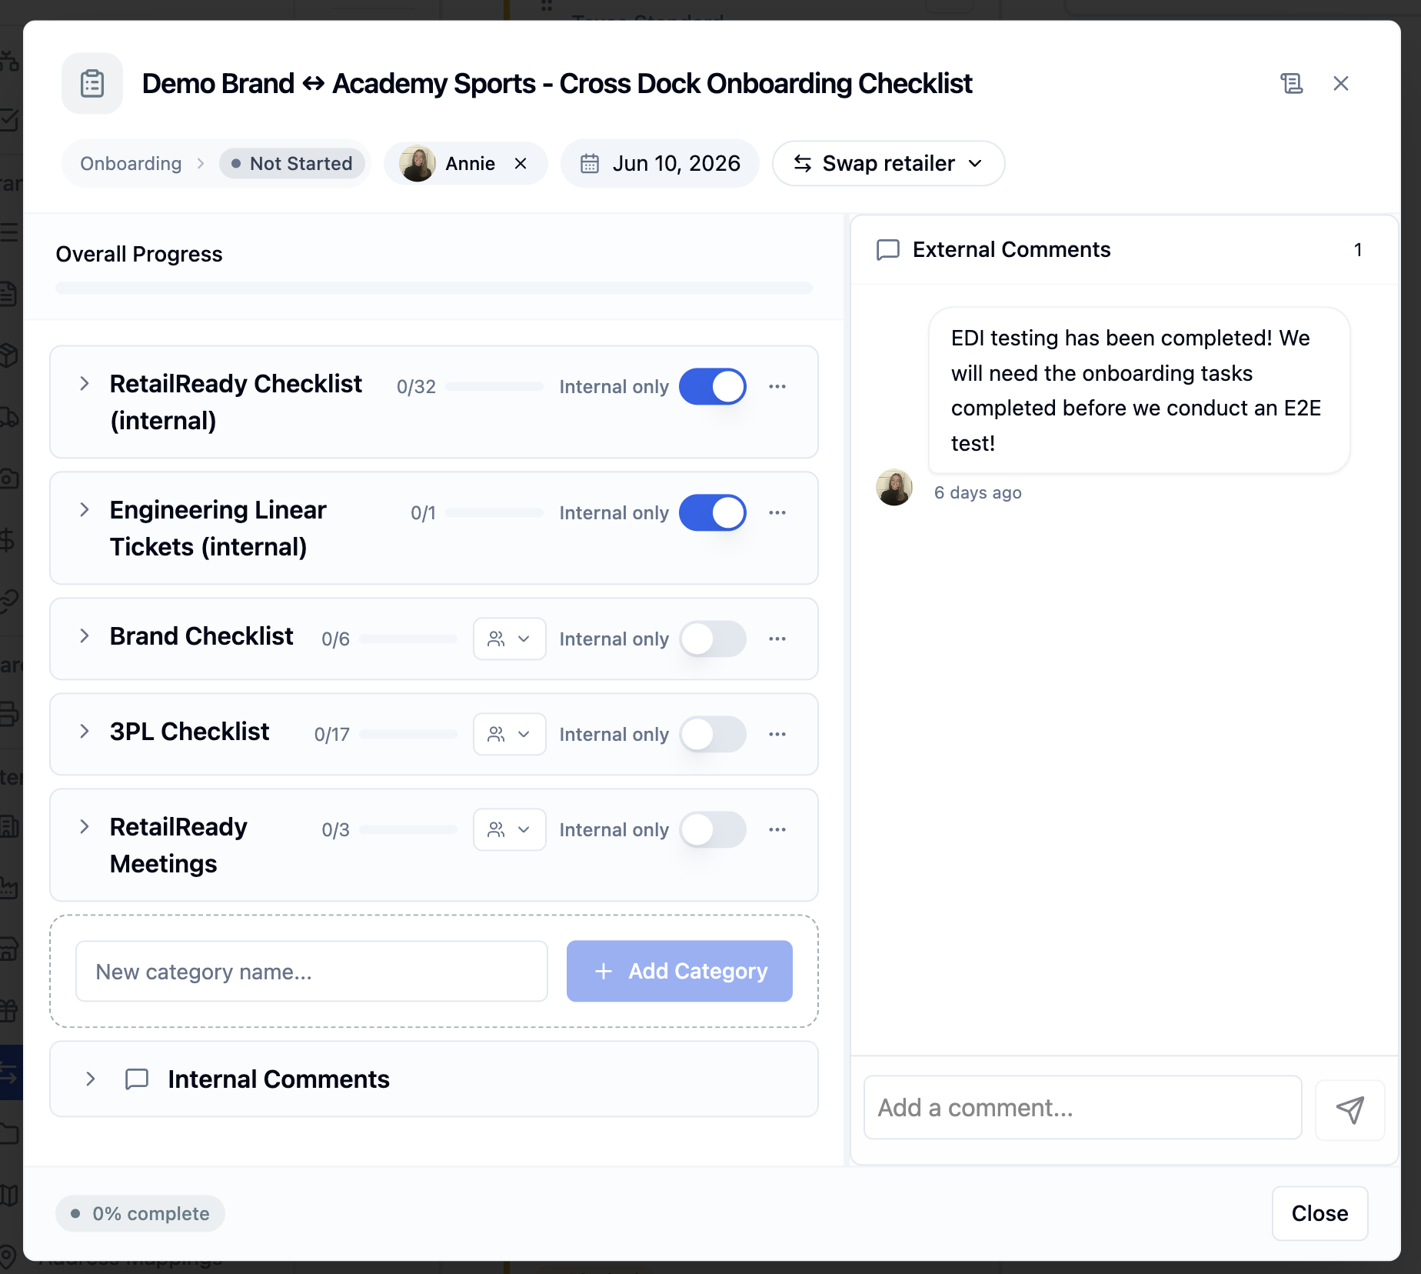Open the scroll/log icon in modal header
Viewport: 1421px width, 1274px height.
point(1292,83)
